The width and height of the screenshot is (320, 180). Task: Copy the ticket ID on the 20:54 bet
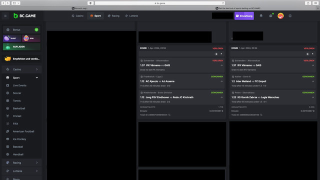[x=261, y=115]
